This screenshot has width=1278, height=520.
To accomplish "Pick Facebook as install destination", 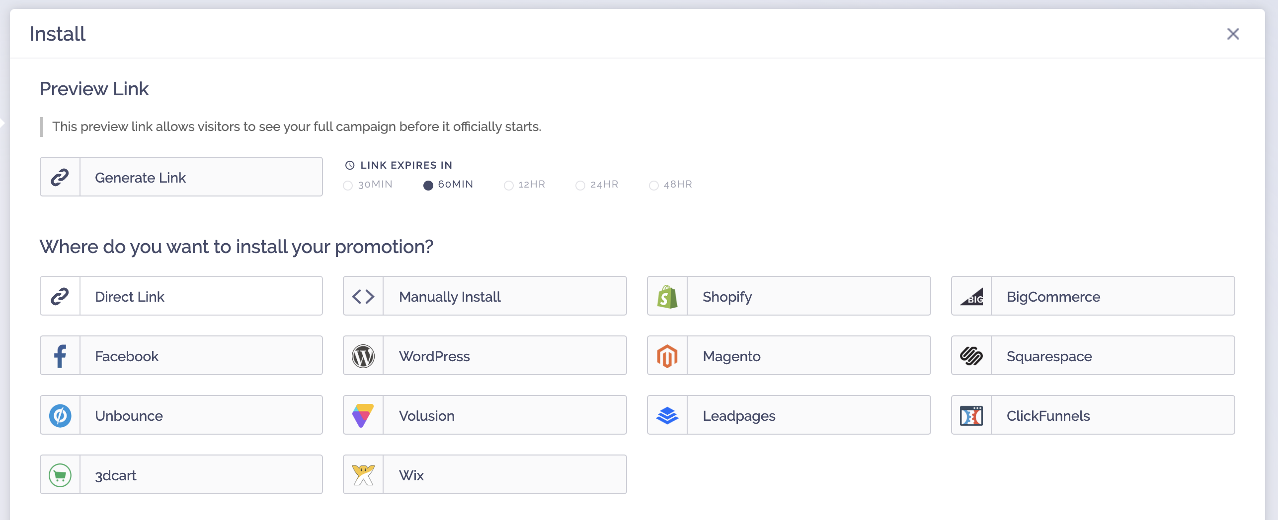I will click(x=181, y=356).
